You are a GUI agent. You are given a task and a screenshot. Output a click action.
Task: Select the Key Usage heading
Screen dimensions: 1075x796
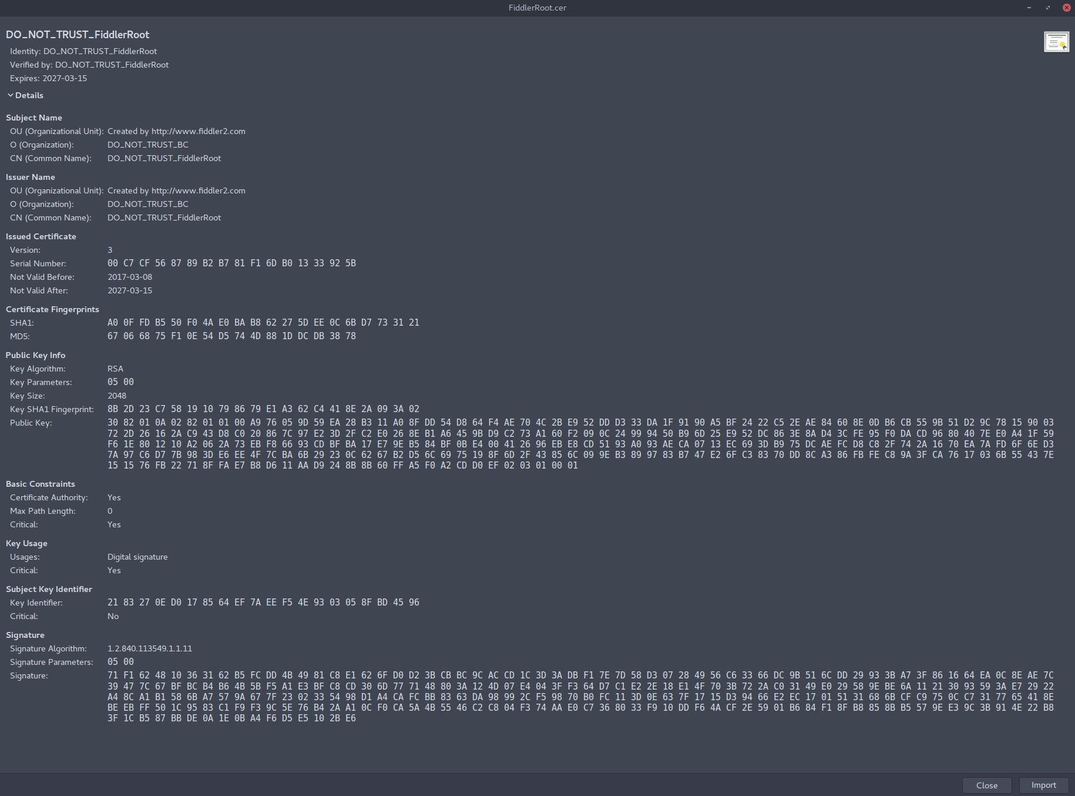[26, 543]
